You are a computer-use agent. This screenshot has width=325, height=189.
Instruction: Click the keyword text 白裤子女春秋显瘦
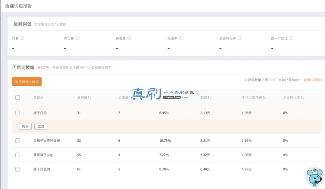point(47,140)
